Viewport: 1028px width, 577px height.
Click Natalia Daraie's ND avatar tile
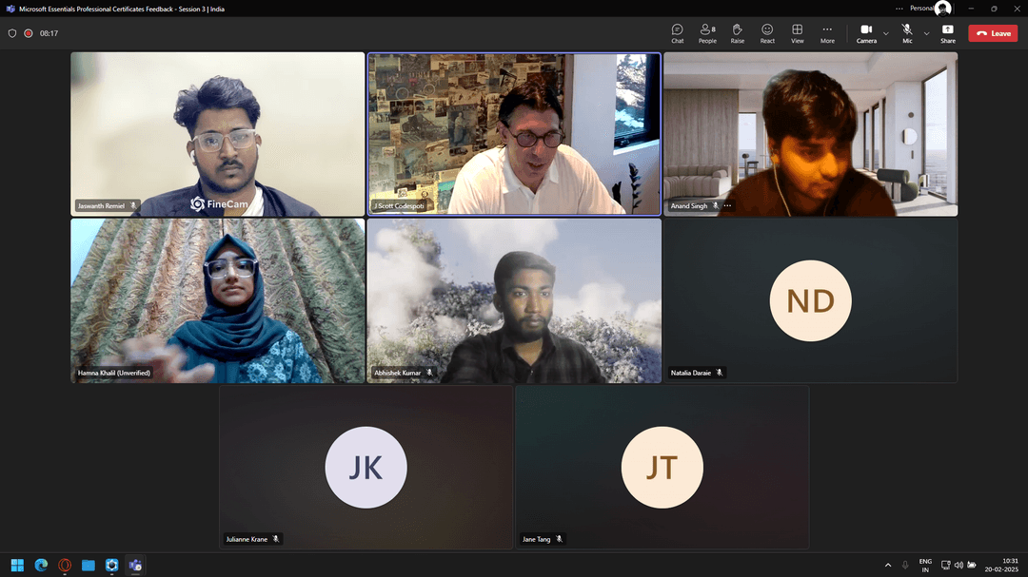click(810, 300)
